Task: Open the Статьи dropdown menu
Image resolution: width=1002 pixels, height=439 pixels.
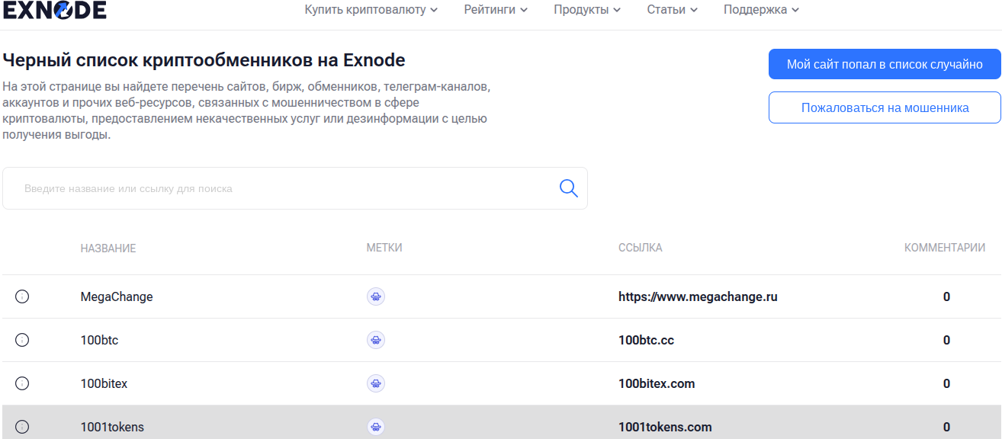Action: coord(672,10)
